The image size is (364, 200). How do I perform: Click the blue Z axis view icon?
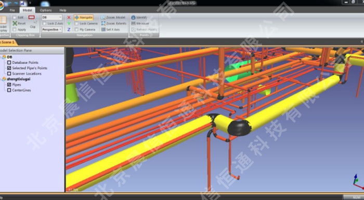(69, 30)
